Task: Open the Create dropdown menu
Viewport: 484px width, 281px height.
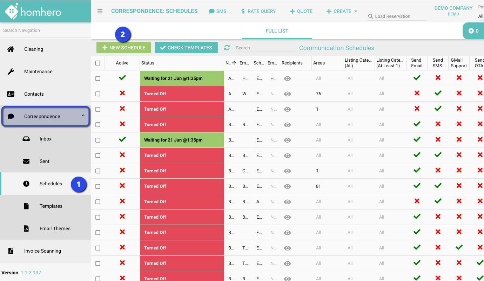Action: coord(342,11)
